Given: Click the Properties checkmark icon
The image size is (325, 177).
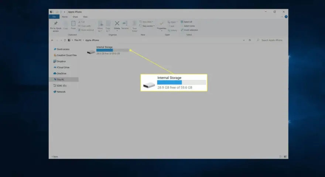Looking at the screenshot, I should 161,23.
